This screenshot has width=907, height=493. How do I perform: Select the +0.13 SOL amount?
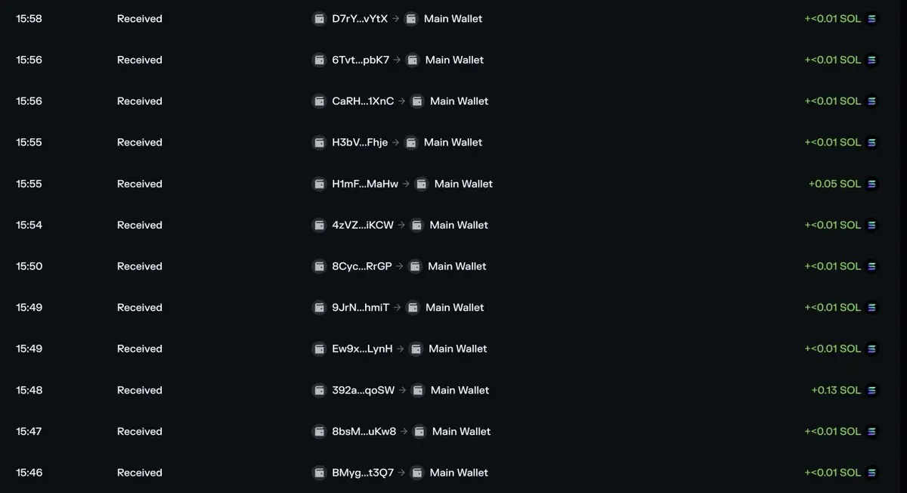[836, 390]
